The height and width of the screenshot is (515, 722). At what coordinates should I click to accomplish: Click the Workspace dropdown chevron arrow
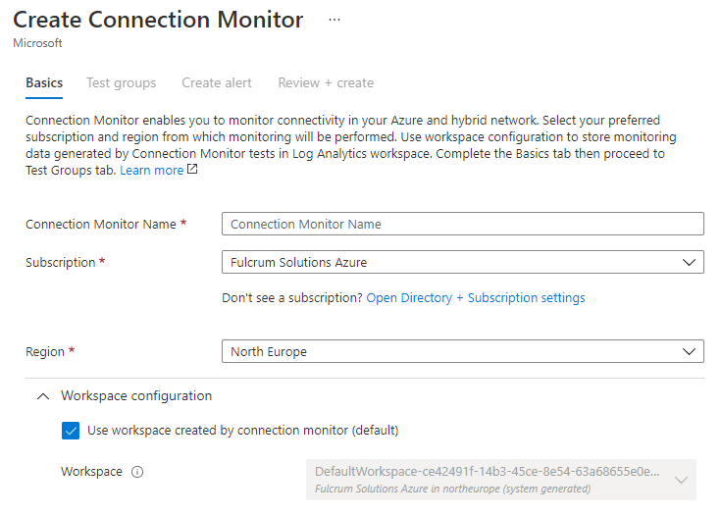tap(681, 480)
